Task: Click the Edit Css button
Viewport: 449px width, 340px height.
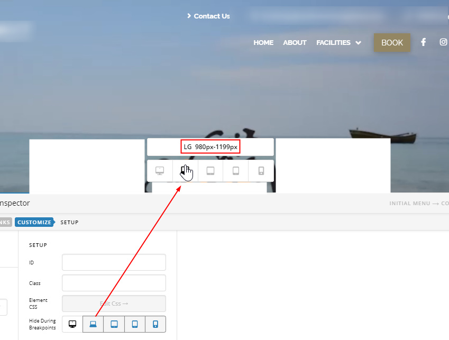Action: [114, 304]
